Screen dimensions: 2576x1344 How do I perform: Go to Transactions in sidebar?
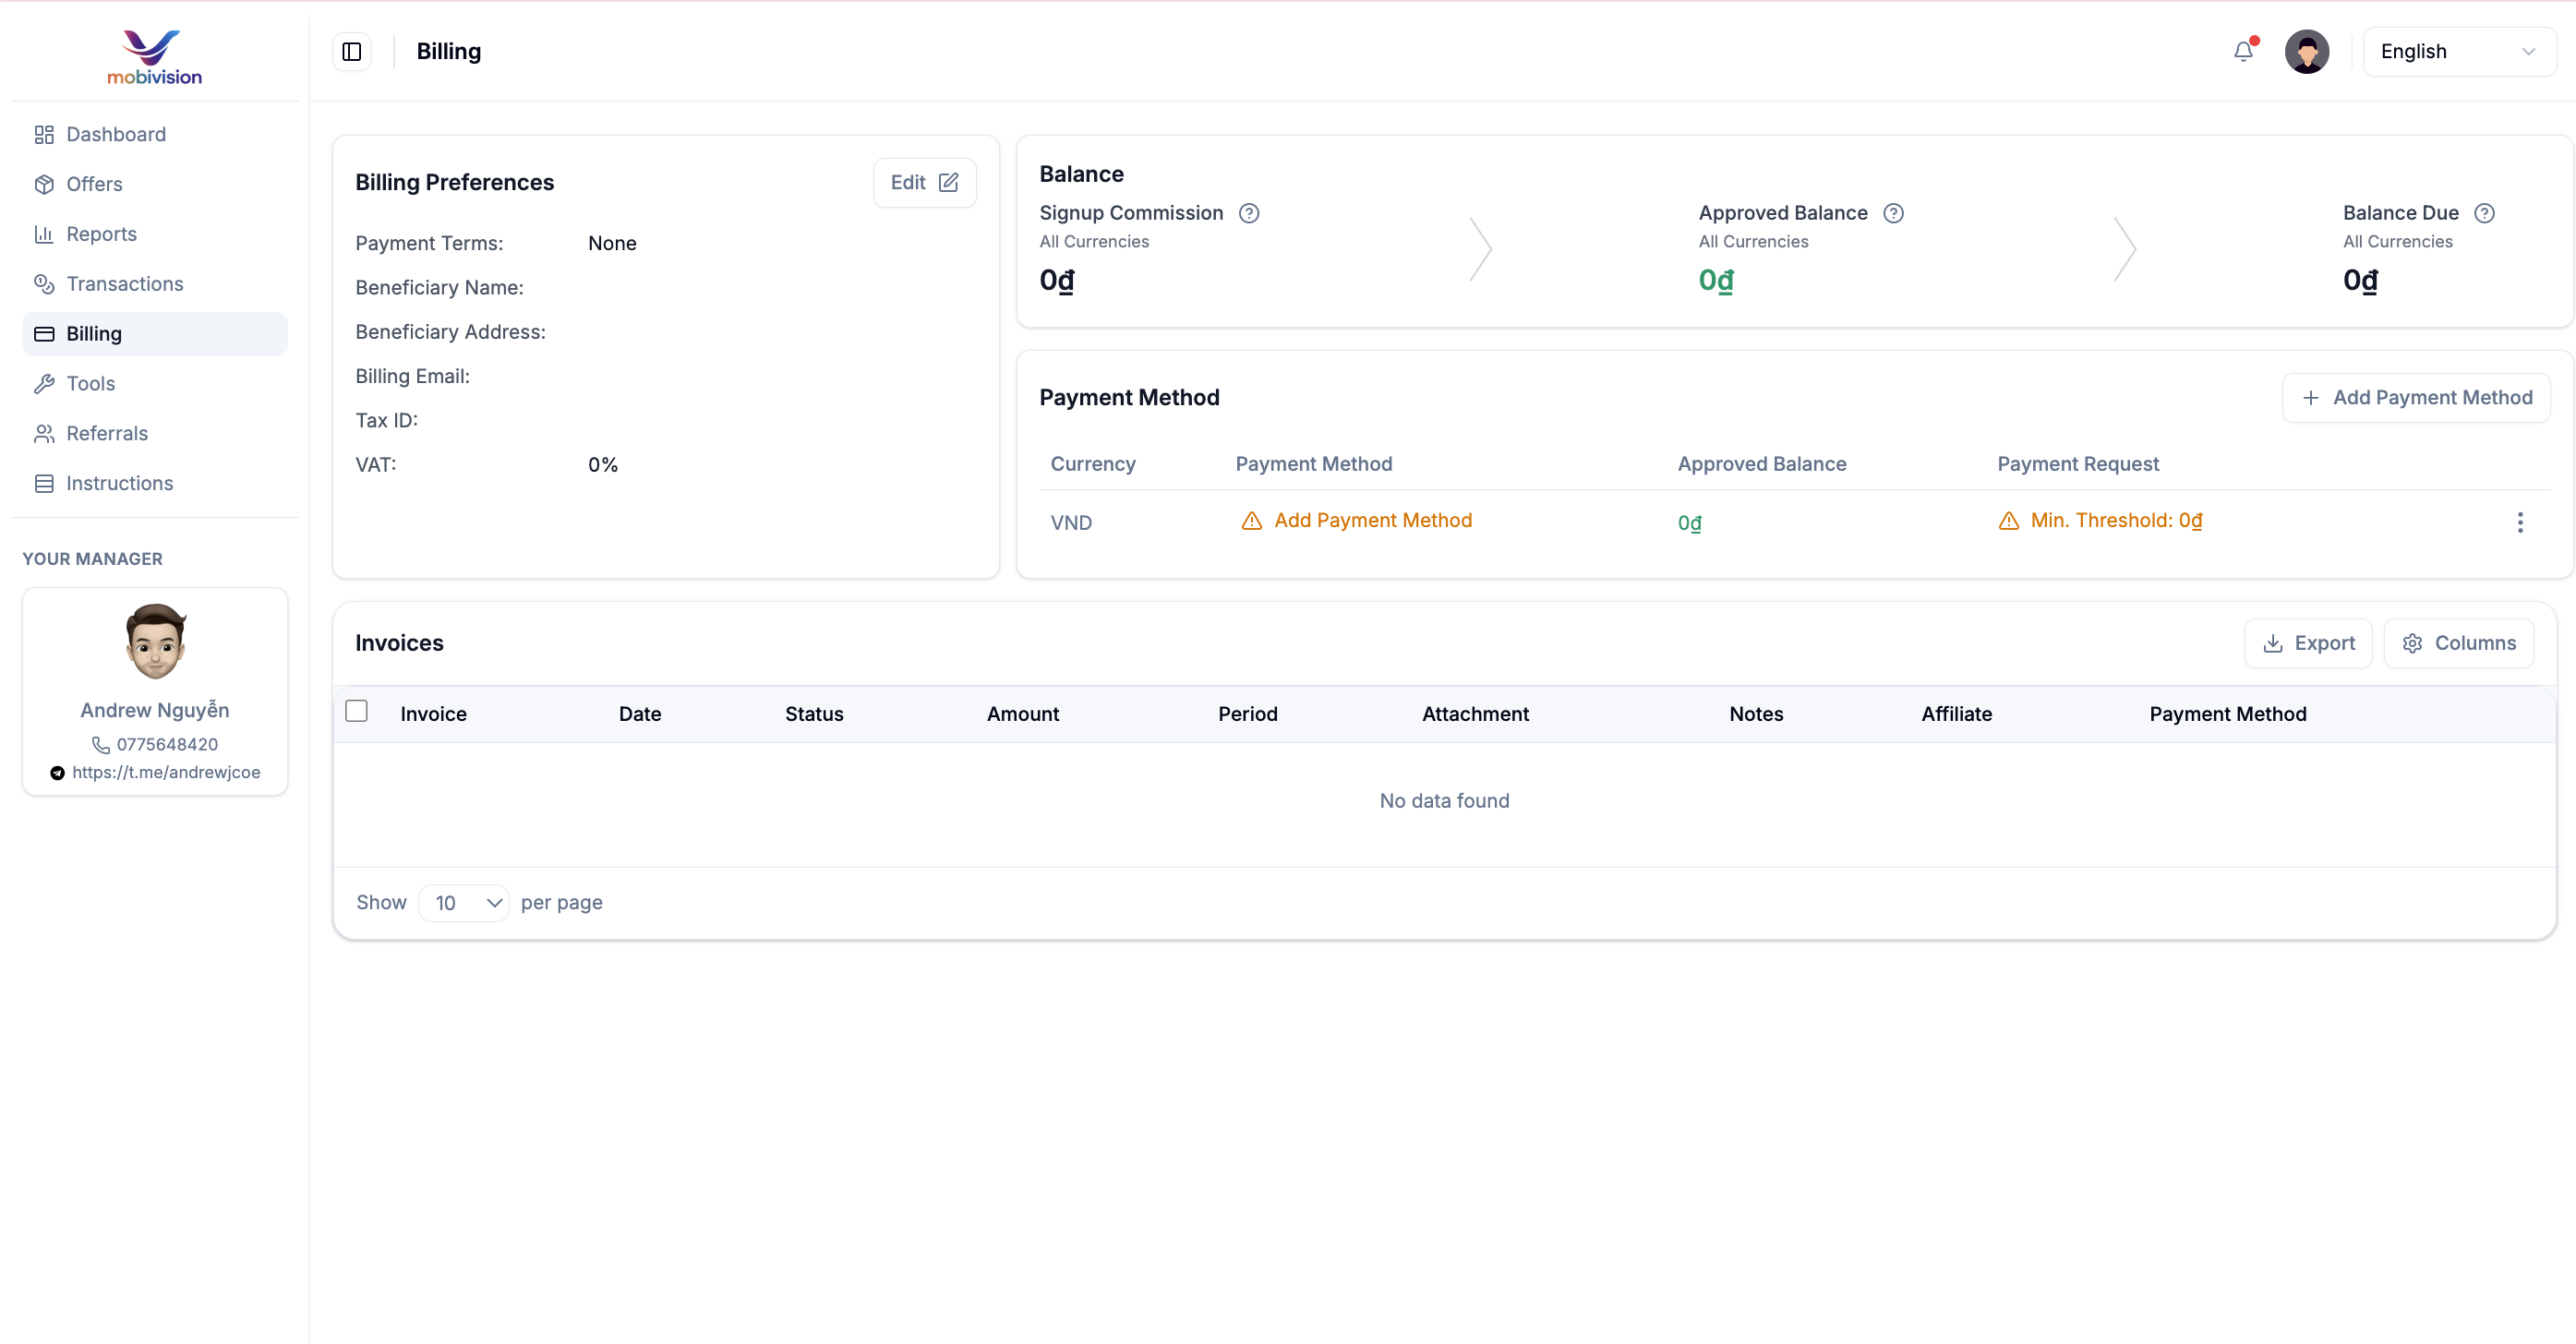(124, 284)
